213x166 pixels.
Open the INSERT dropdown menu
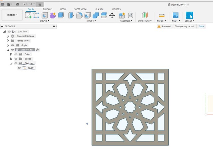[x=176, y=21]
